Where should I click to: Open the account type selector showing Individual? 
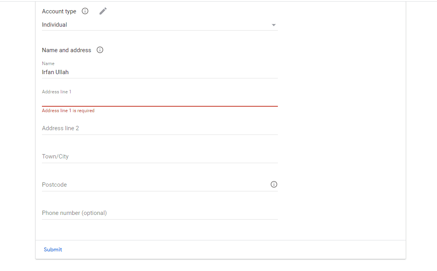point(160,25)
